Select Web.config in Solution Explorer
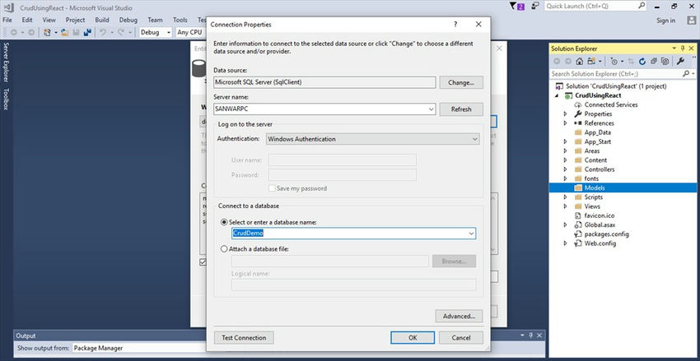700x361 pixels. (x=600, y=243)
